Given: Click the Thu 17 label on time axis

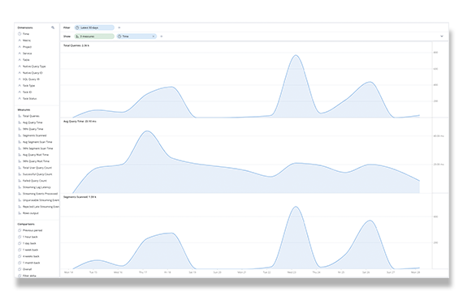Looking at the screenshot, I should 143,272.
